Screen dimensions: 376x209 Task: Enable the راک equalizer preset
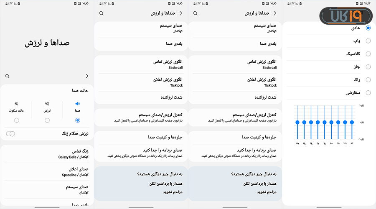[x=368, y=80]
